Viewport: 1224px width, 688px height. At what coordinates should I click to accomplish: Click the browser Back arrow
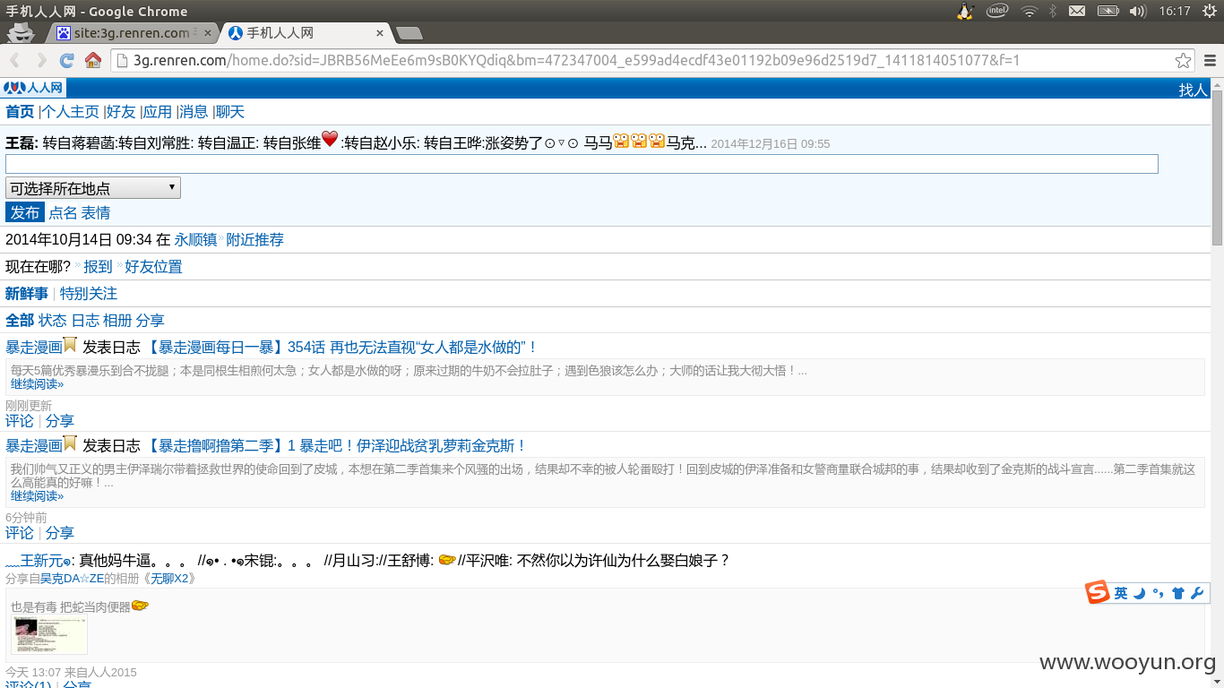[x=15, y=60]
